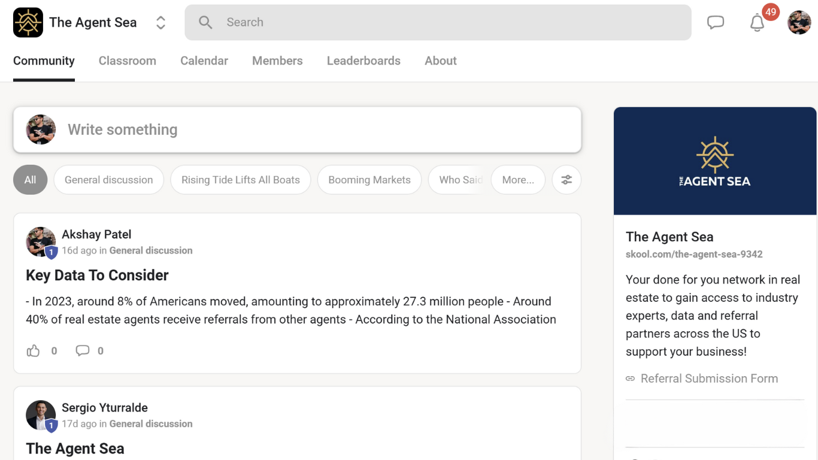Open the Key Data To Consider post
The width and height of the screenshot is (818, 460).
[x=97, y=275]
